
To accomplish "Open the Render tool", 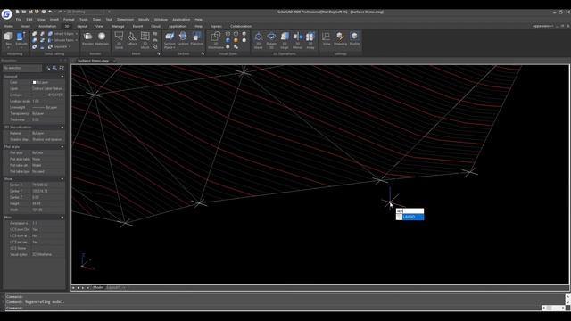I will click(x=87, y=38).
